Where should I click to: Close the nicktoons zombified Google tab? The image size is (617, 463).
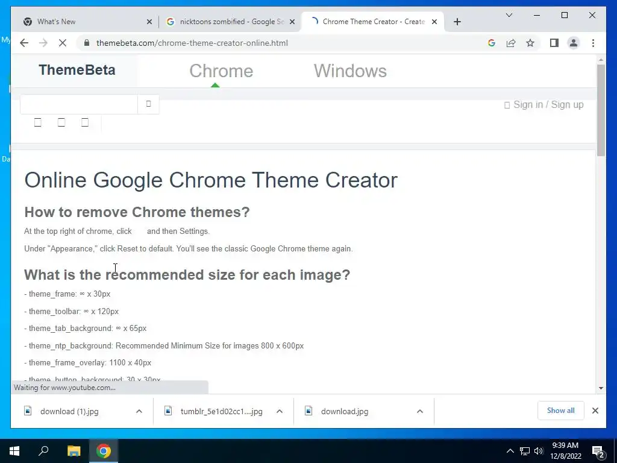[x=292, y=22]
